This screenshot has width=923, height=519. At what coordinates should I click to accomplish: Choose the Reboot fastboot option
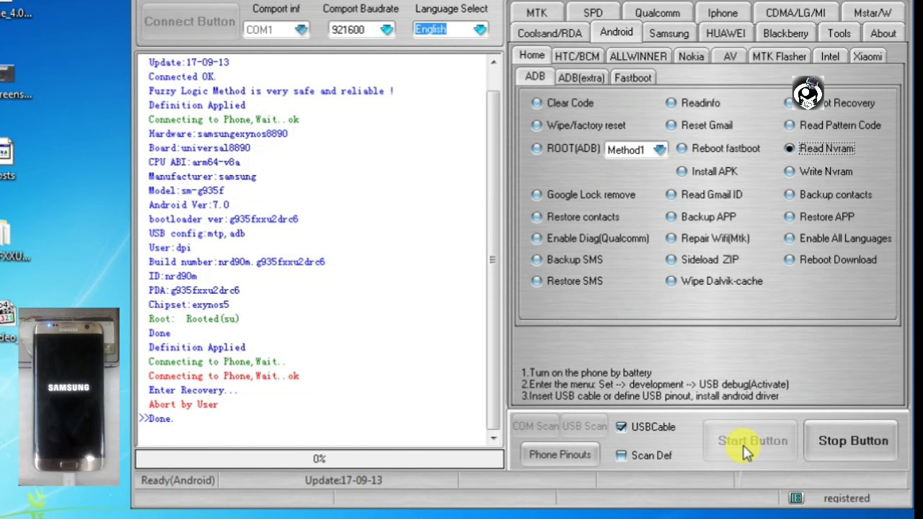point(681,148)
